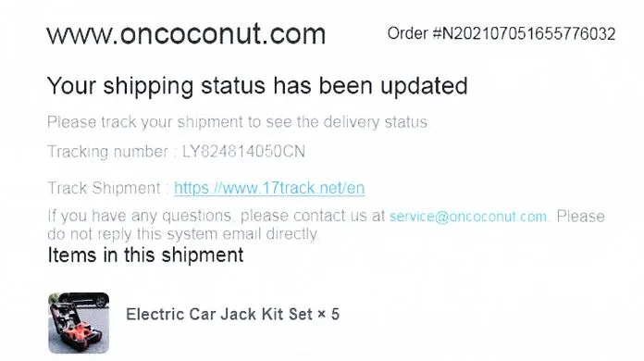644x361 pixels.
Task: Click the tracking number LY824814050CN
Action: pos(243,152)
